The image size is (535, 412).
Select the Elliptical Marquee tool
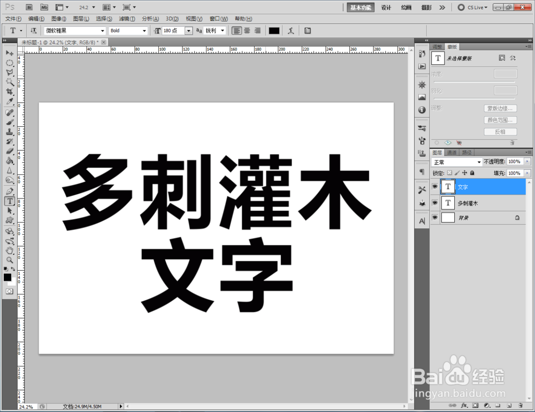[x=10, y=63]
